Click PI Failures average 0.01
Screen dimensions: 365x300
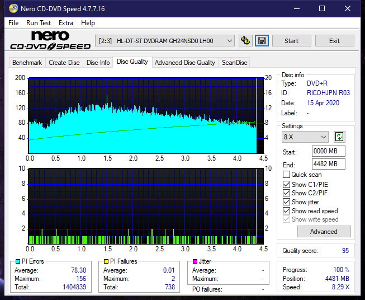coord(169,270)
